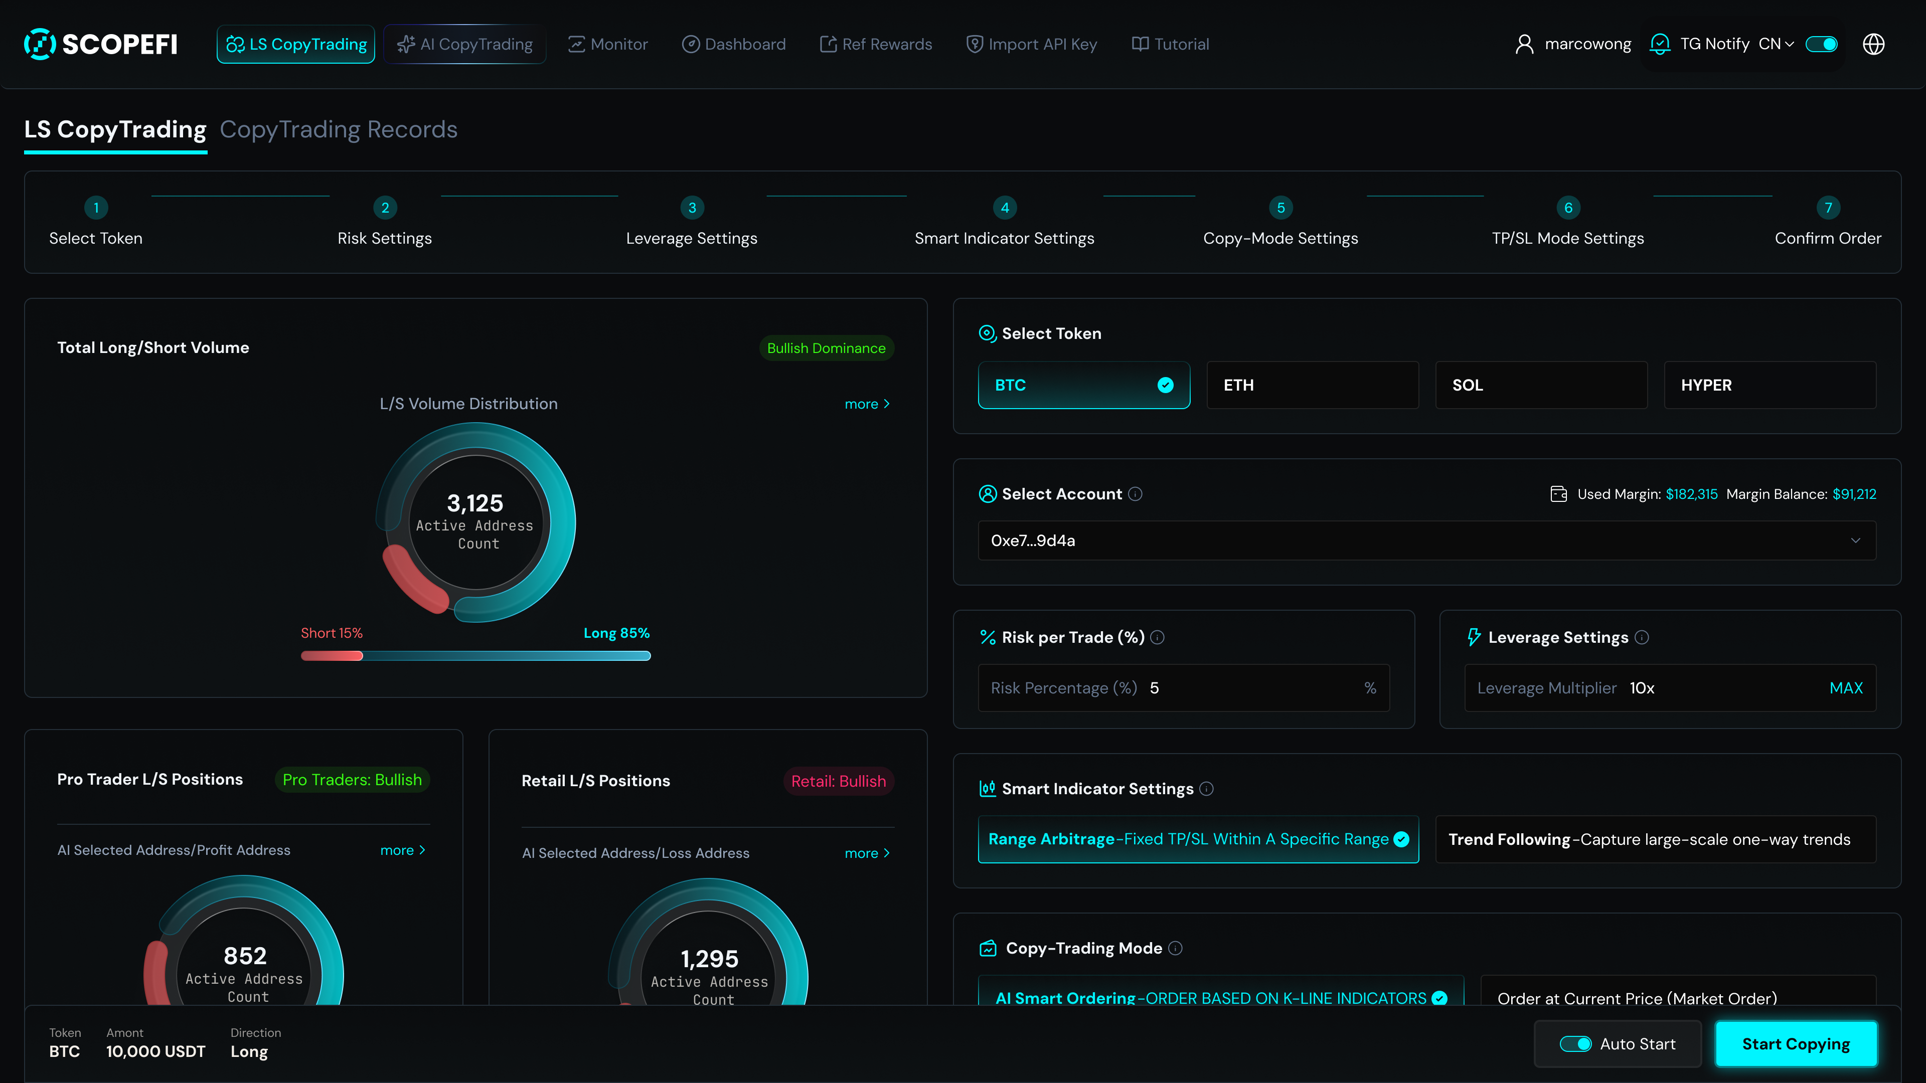Click Risk per Trade info icon

click(x=1158, y=638)
